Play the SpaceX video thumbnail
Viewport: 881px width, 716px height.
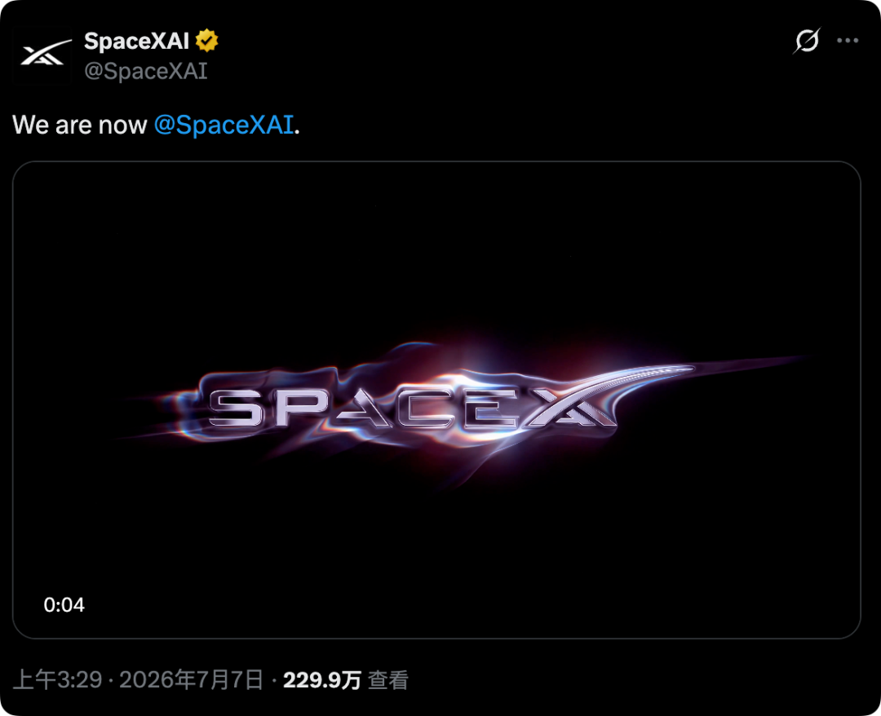(436, 400)
